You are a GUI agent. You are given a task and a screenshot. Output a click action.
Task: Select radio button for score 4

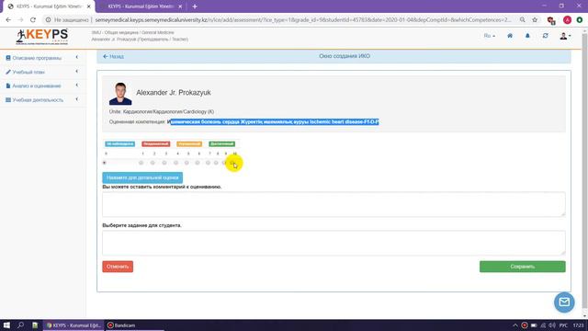click(175, 163)
